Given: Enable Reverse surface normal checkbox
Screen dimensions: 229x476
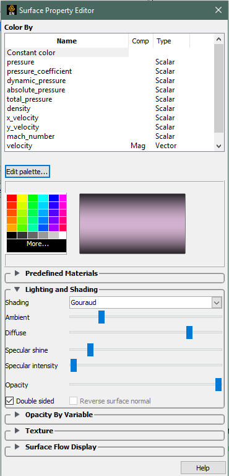Looking at the screenshot, I should click(x=74, y=401).
